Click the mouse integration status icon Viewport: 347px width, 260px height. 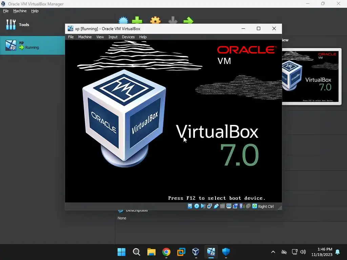point(248,206)
